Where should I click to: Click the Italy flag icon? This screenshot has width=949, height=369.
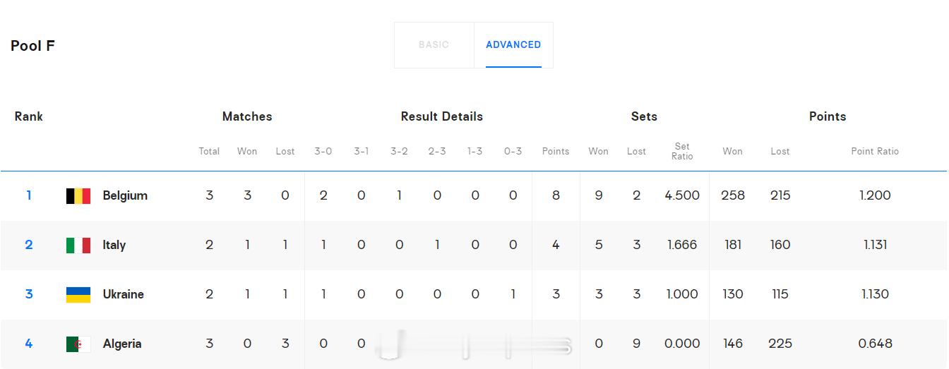(78, 245)
